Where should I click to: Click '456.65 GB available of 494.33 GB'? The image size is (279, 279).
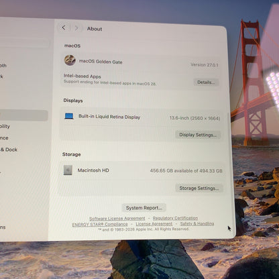[x=186, y=171]
